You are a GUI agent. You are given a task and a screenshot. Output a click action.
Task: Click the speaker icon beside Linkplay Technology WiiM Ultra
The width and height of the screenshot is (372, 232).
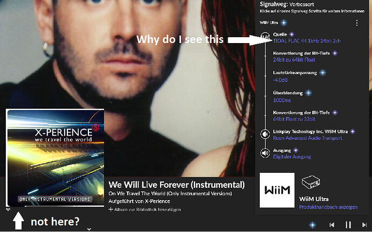click(265, 134)
